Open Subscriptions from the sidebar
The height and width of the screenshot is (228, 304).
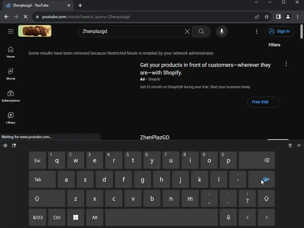tap(11, 96)
